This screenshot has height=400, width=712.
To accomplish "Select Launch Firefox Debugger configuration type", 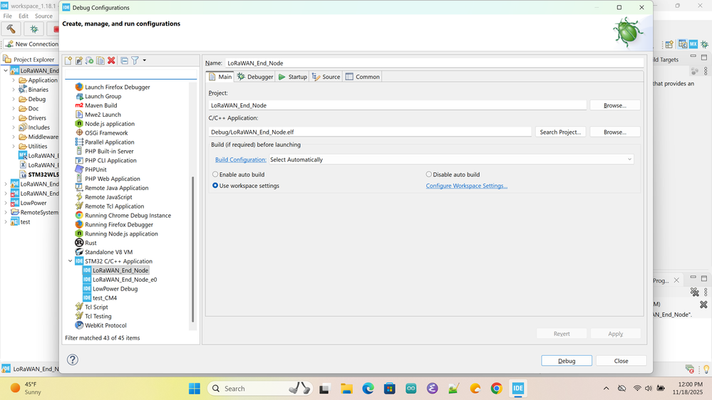I will tap(117, 87).
